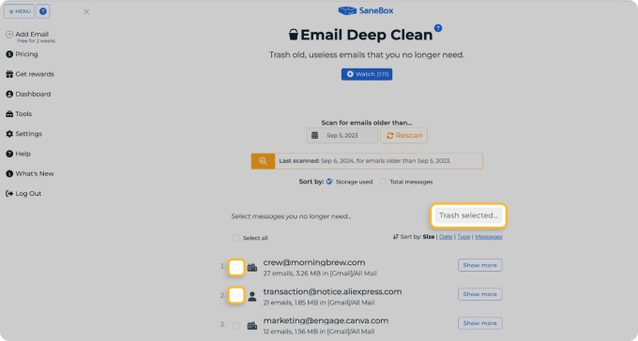Image resolution: width=638 pixels, height=341 pixels.
Task: Sort list by Type
Action: pos(463,237)
